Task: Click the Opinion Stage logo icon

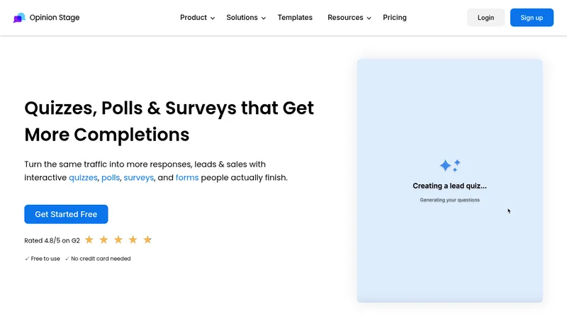Action: tap(19, 18)
